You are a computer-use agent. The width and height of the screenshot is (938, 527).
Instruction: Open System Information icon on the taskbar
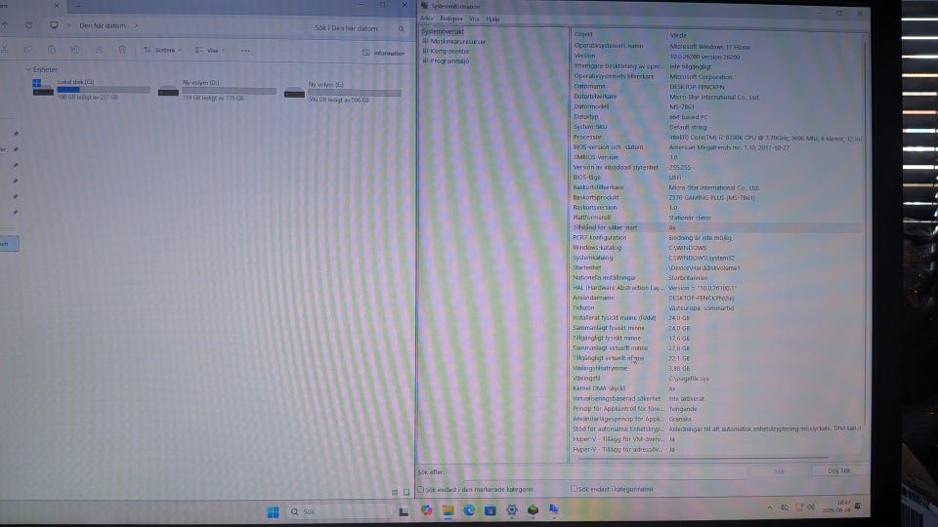pyautogui.click(x=554, y=509)
